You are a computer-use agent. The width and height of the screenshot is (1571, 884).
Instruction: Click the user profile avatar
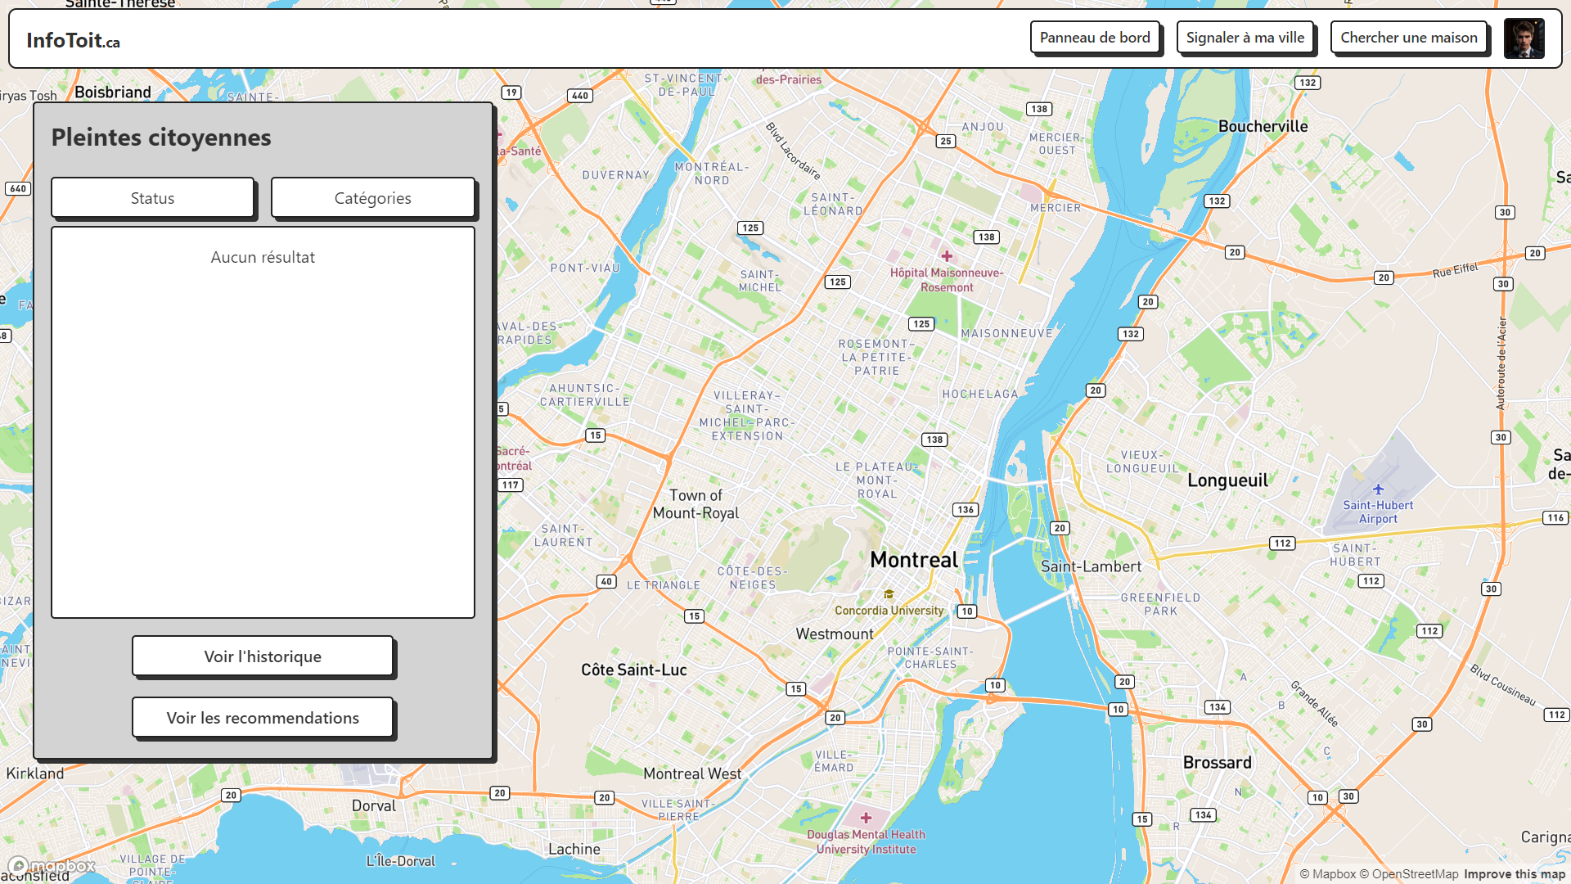point(1524,38)
